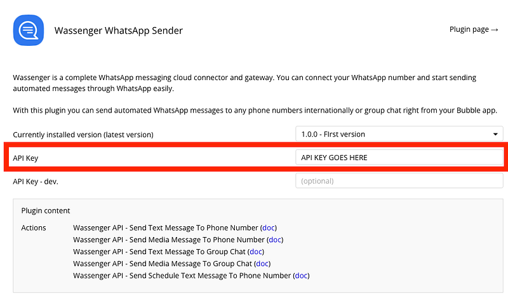Open doc for Send Schedule Text Message action

[301, 276]
